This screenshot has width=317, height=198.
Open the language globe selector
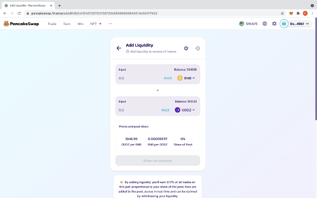click(264, 24)
